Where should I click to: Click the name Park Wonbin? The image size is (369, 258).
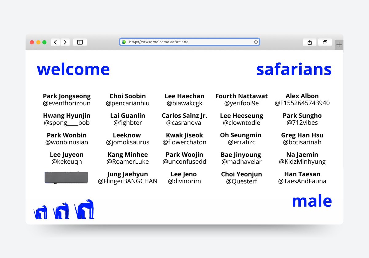pyautogui.click(x=67, y=135)
